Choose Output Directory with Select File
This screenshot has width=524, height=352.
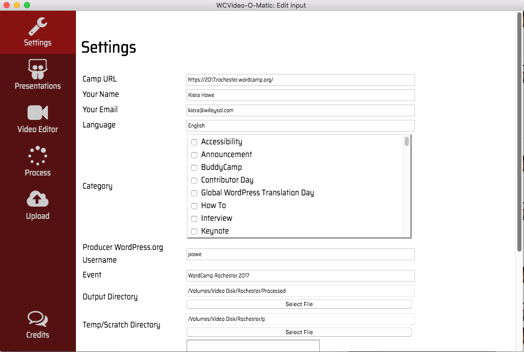click(299, 304)
